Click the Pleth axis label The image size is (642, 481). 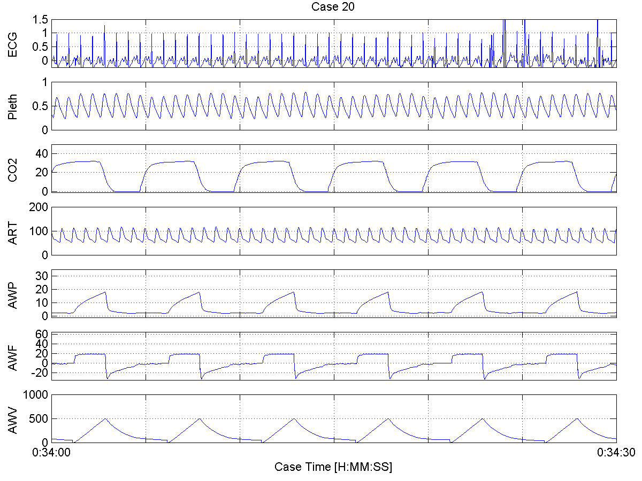click(13, 106)
